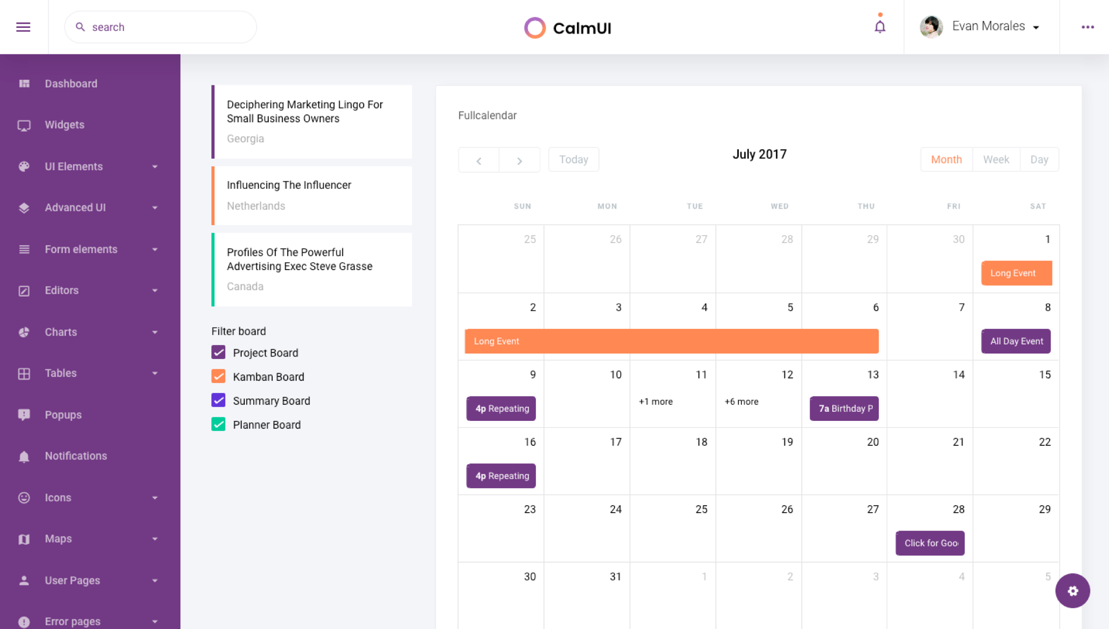Click the Today button
This screenshot has width=1109, height=629.
pos(573,160)
